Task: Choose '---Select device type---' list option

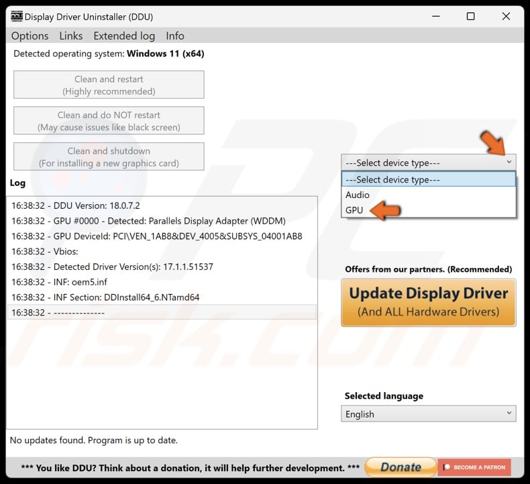Action: pyautogui.click(x=429, y=179)
